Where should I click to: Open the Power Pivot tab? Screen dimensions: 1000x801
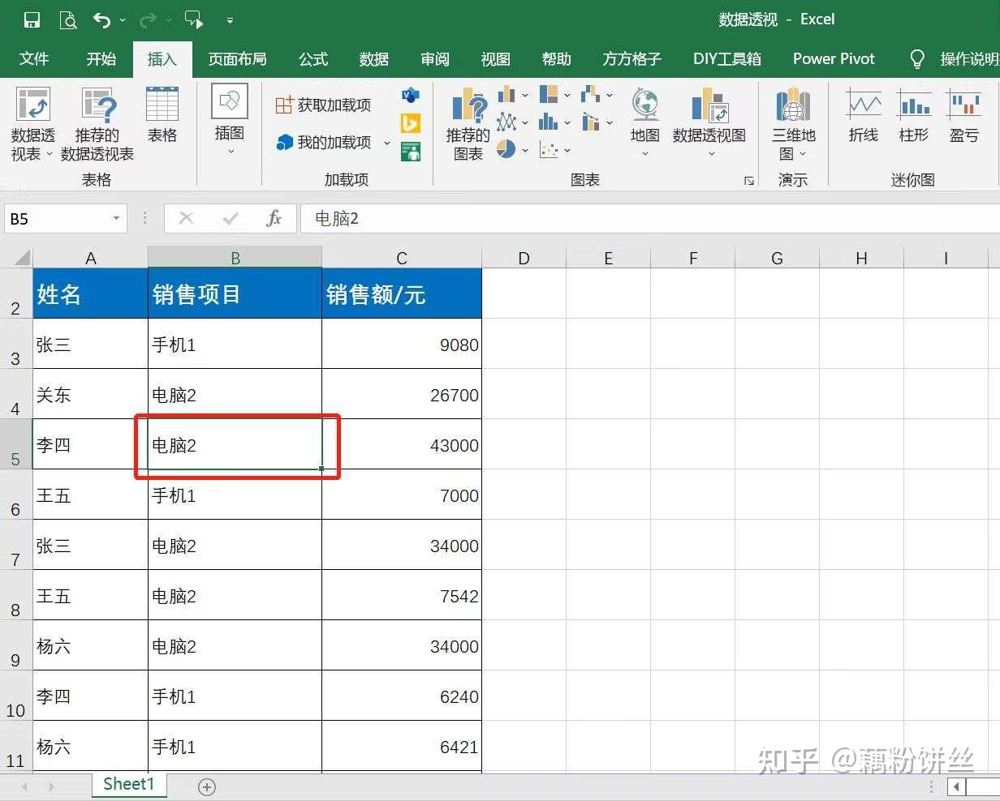point(834,59)
